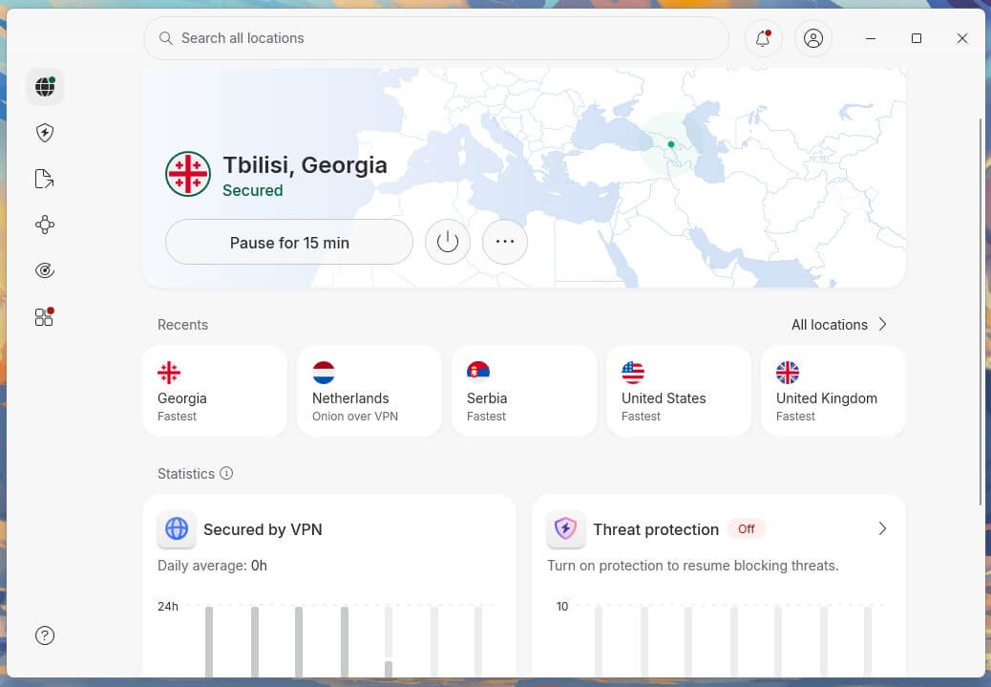Pause VPN for 15 min
This screenshot has width=991, height=687.
[289, 243]
